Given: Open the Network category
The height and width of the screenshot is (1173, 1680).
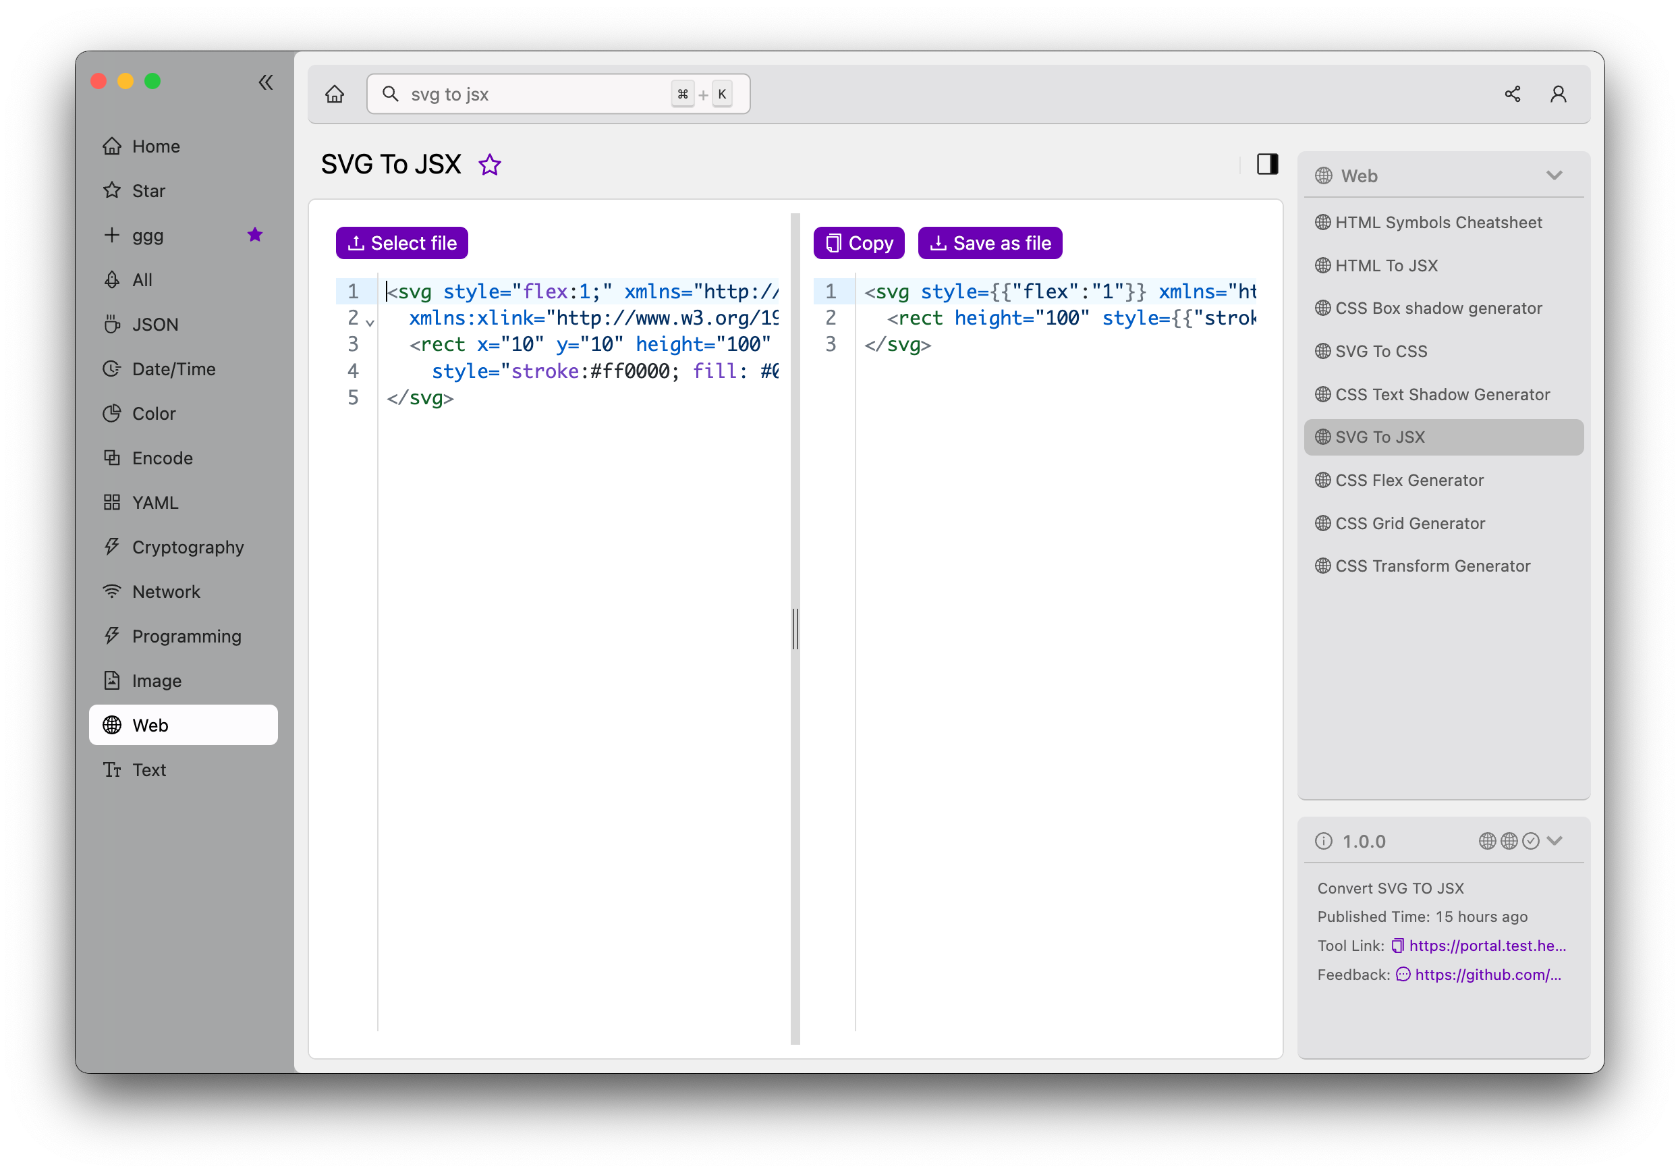Looking at the screenshot, I should click(183, 592).
